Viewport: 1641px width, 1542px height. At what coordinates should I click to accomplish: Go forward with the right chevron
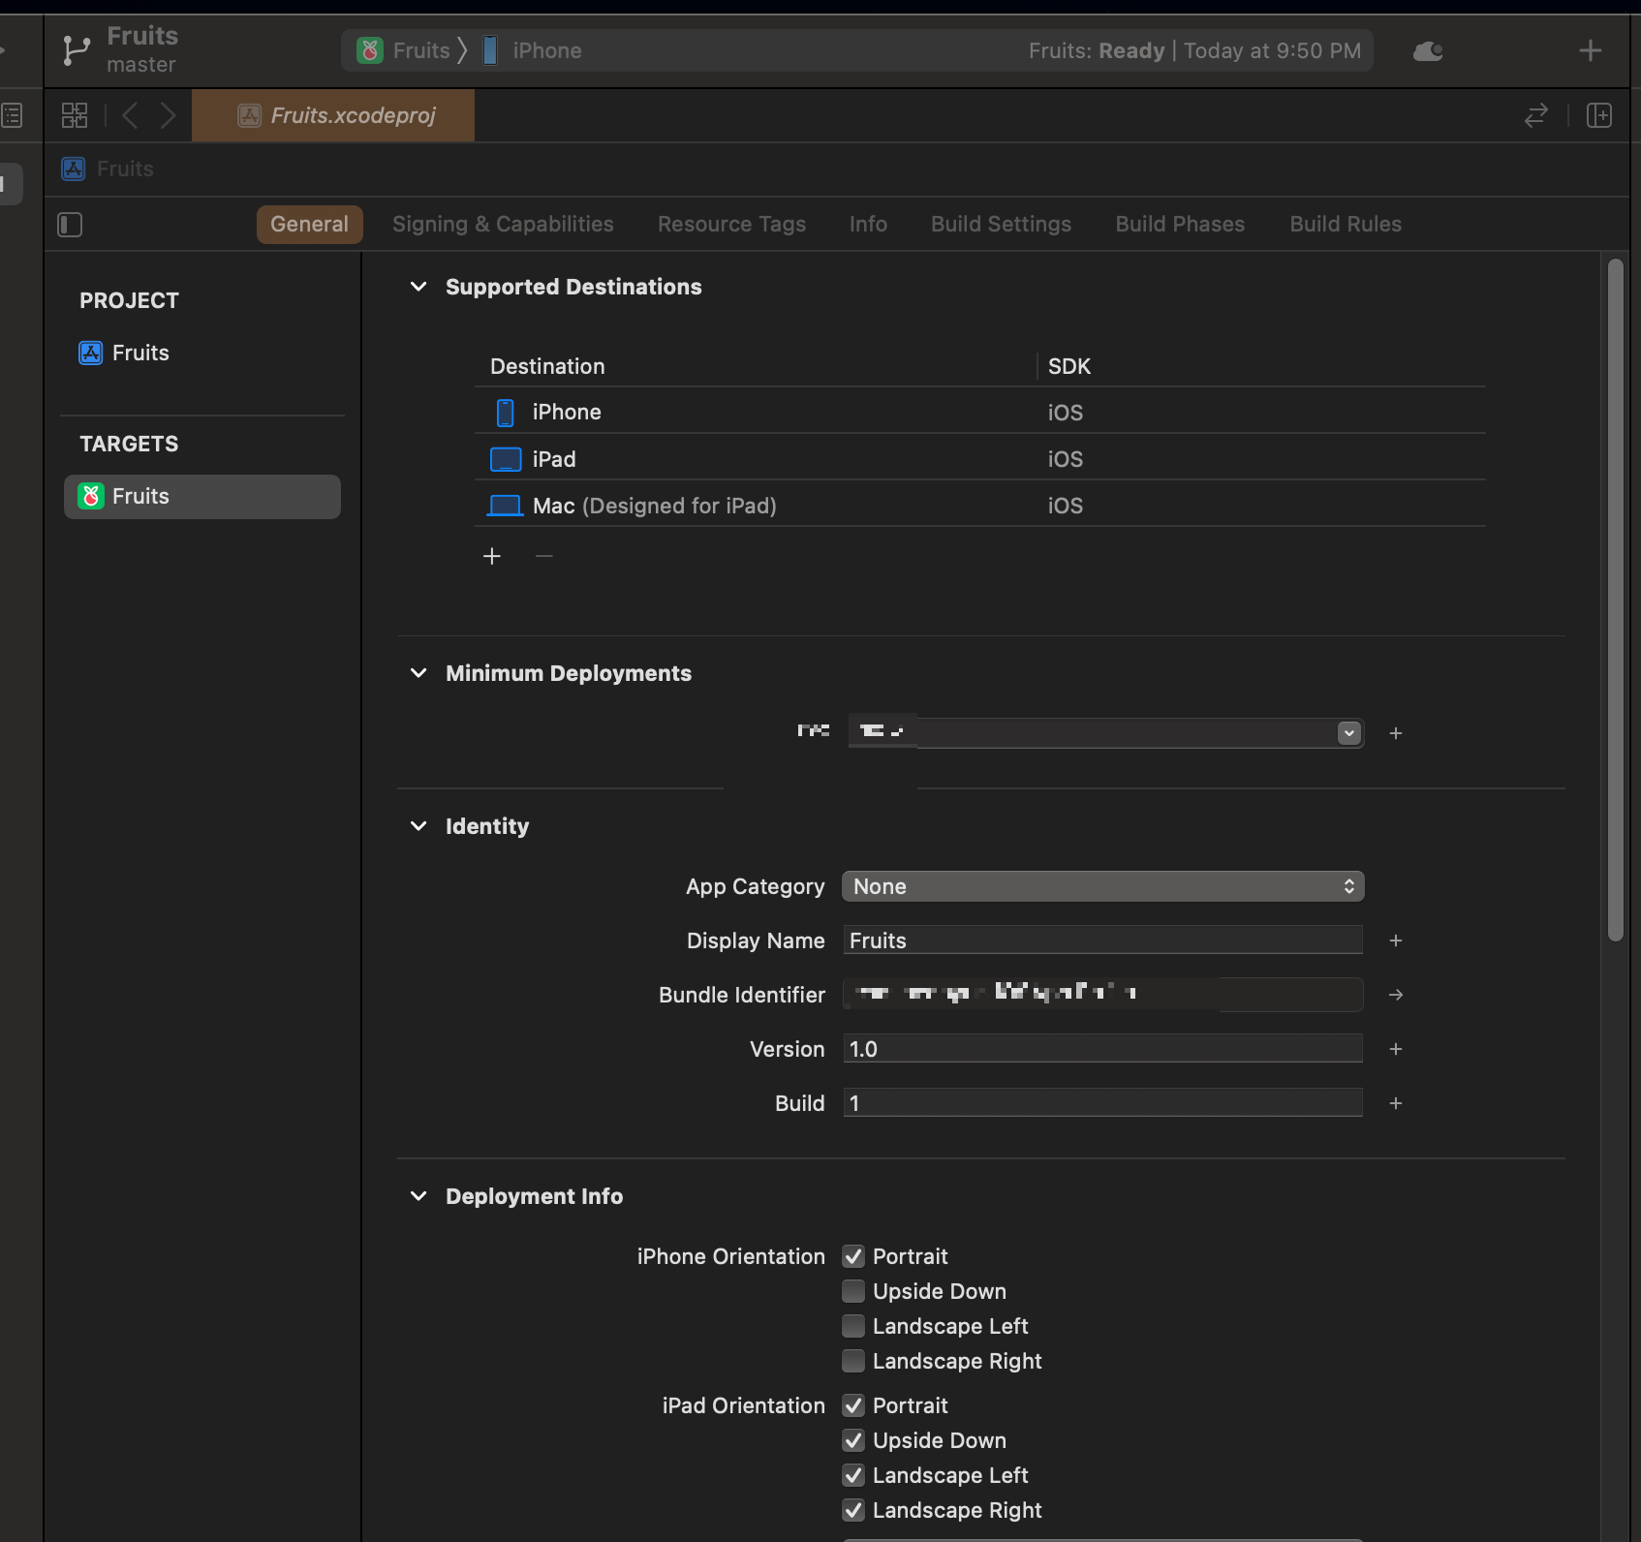168,115
